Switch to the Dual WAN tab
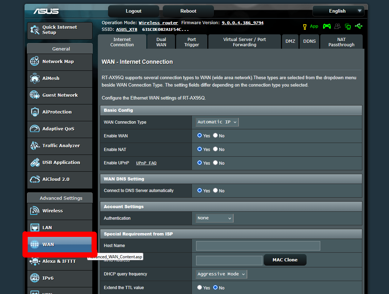The width and height of the screenshot is (389, 294). point(161,42)
